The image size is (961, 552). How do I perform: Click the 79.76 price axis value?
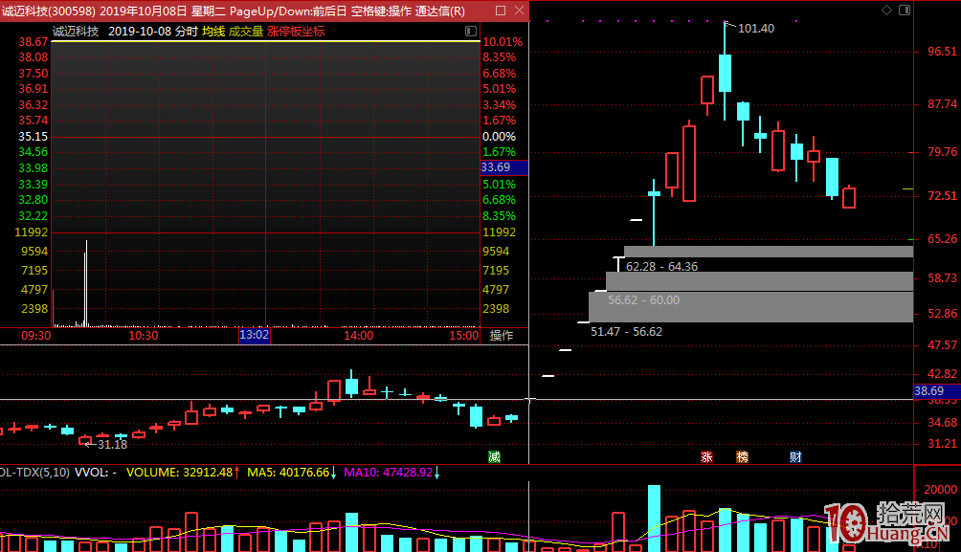click(x=942, y=151)
